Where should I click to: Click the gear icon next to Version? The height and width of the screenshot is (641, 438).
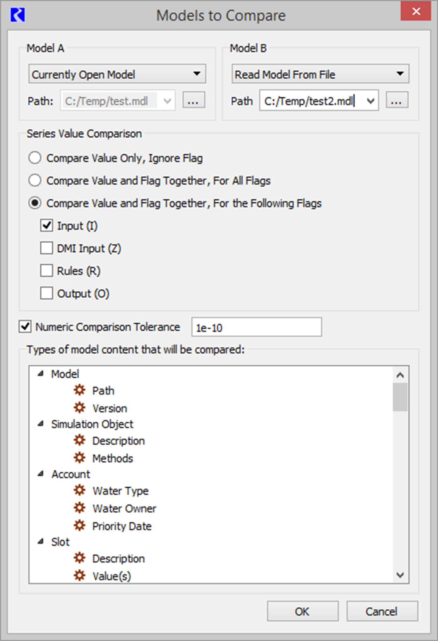[79, 408]
